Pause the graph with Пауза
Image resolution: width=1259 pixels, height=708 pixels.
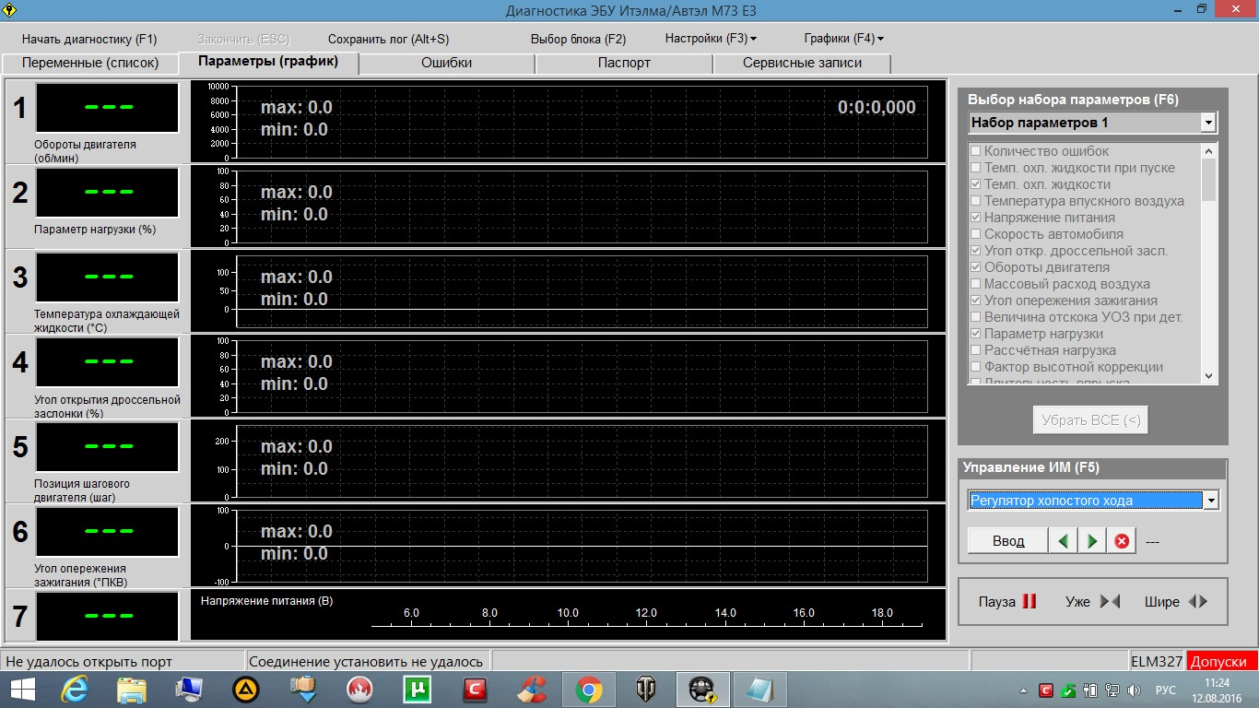1007,601
